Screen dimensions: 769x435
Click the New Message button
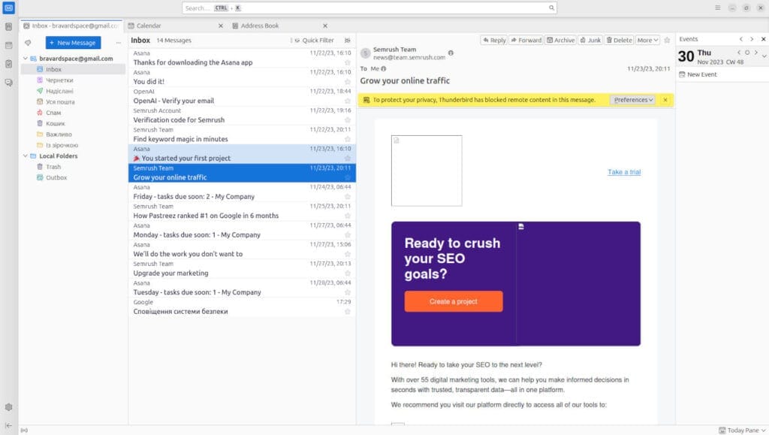[x=73, y=43]
